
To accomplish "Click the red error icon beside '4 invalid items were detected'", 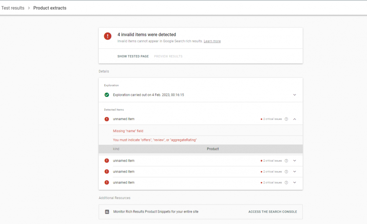I will [x=108, y=36].
